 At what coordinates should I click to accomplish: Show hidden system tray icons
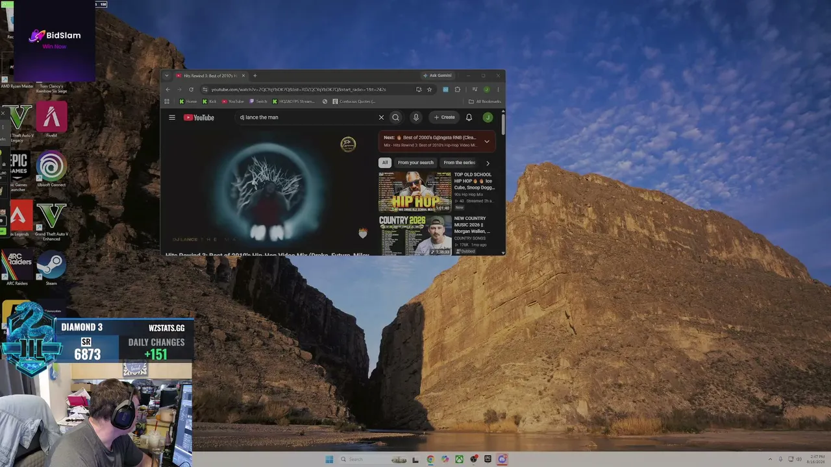coord(771,459)
